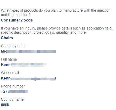Click the "Company name" field label
Screen dimensions: 116x110
point(14,46)
